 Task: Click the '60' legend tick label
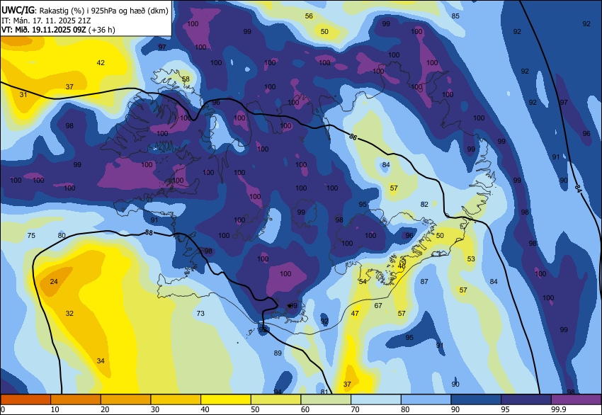coord(305,409)
